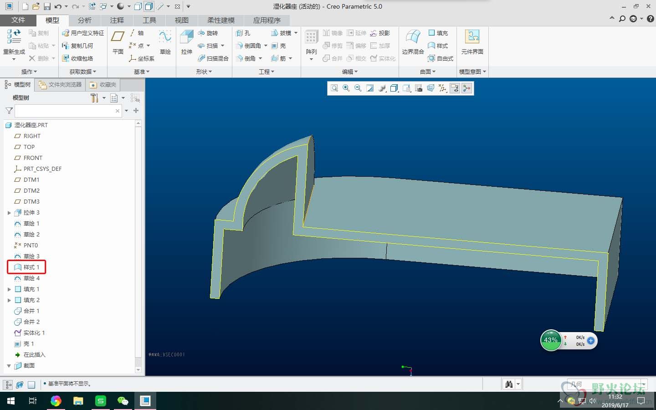Expand the 拉伸 3 tree node

click(x=9, y=213)
